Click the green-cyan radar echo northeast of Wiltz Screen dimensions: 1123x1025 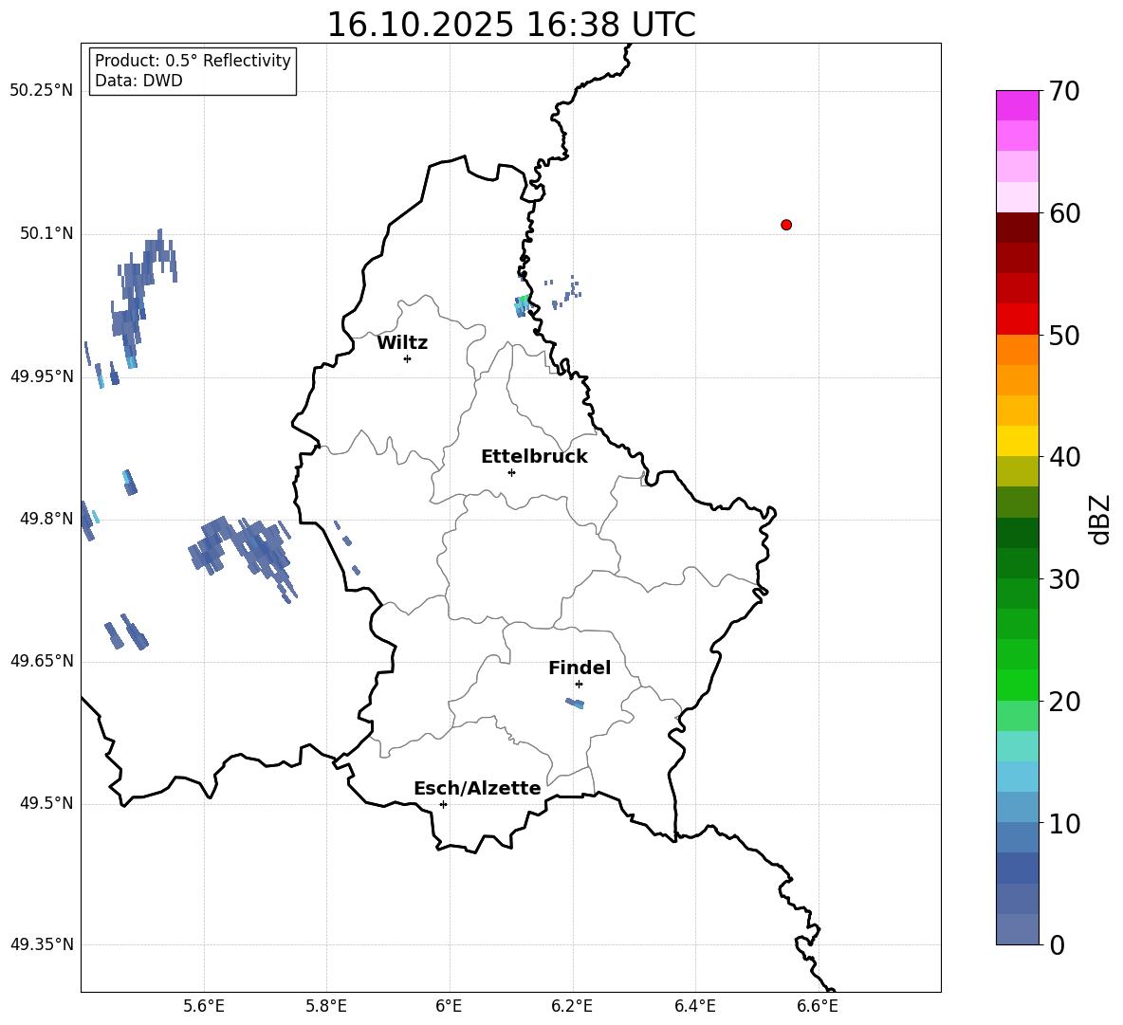pos(522,305)
